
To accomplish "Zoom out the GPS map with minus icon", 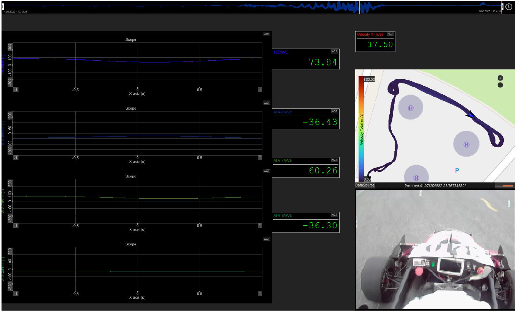I will [500, 85].
